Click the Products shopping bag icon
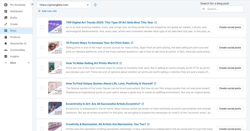The width and height of the screenshot is (250, 131). pos(6,37)
